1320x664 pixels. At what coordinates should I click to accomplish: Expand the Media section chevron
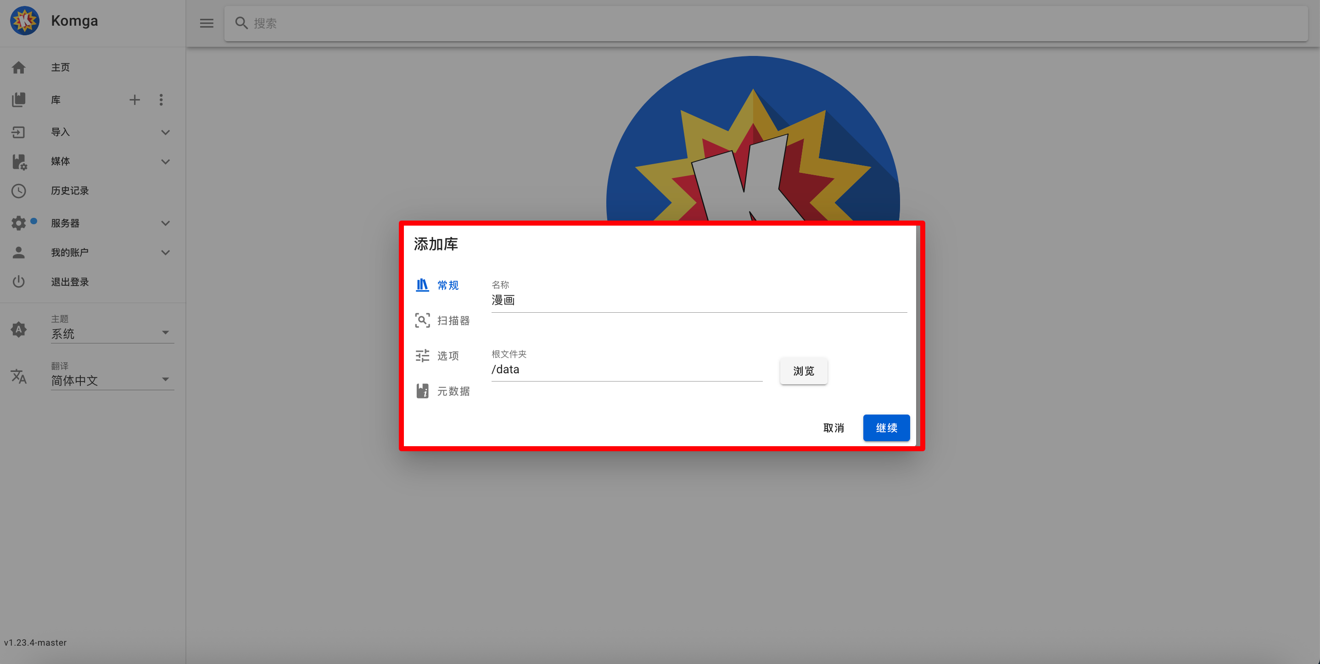pyautogui.click(x=165, y=162)
